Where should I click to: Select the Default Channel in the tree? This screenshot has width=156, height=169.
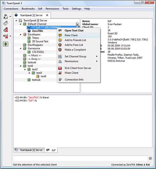37,24
